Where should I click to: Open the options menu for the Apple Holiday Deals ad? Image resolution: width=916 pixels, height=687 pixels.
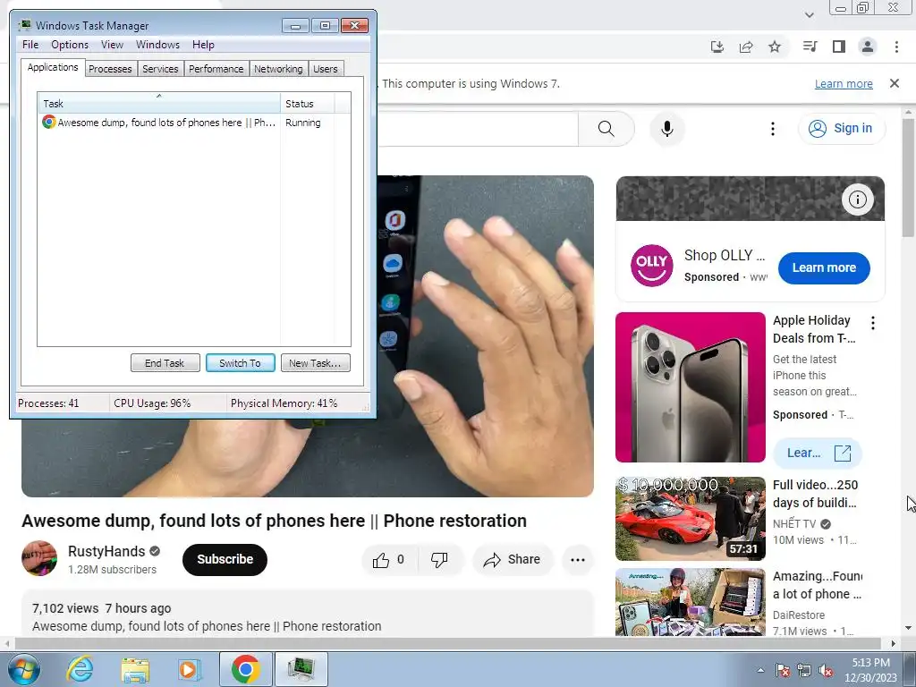873,323
